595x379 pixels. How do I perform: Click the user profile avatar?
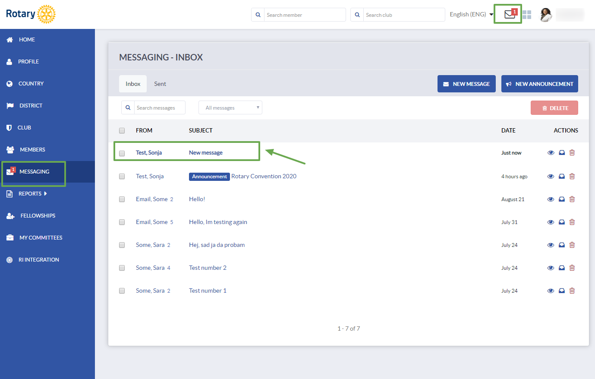pos(546,15)
